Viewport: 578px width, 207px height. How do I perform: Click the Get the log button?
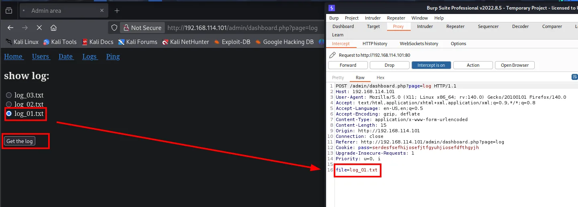tap(20, 141)
